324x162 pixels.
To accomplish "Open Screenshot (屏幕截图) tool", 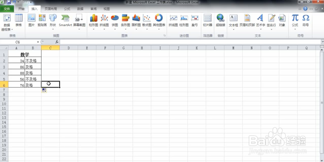I will [x=79, y=22].
